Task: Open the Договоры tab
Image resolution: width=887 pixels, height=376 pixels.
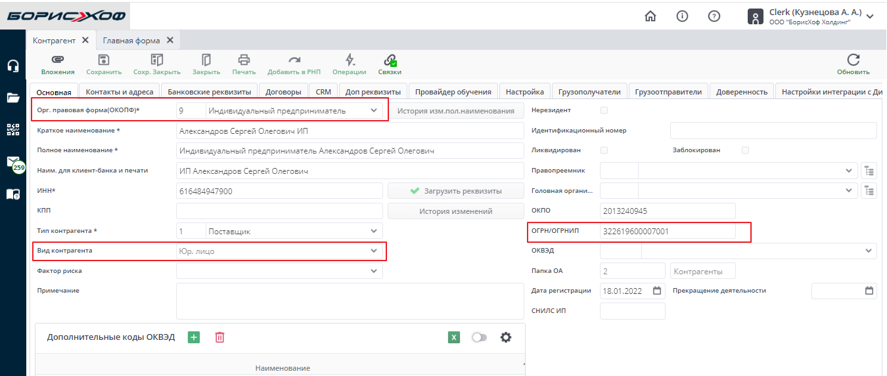Action: (285, 92)
